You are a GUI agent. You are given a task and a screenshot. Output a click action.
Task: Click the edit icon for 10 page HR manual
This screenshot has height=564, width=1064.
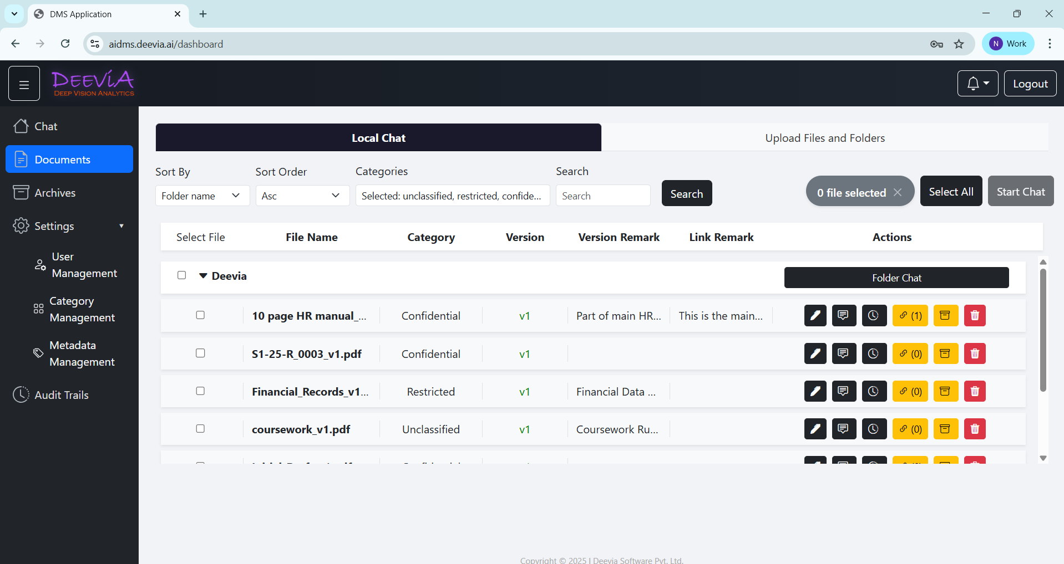[814, 315]
